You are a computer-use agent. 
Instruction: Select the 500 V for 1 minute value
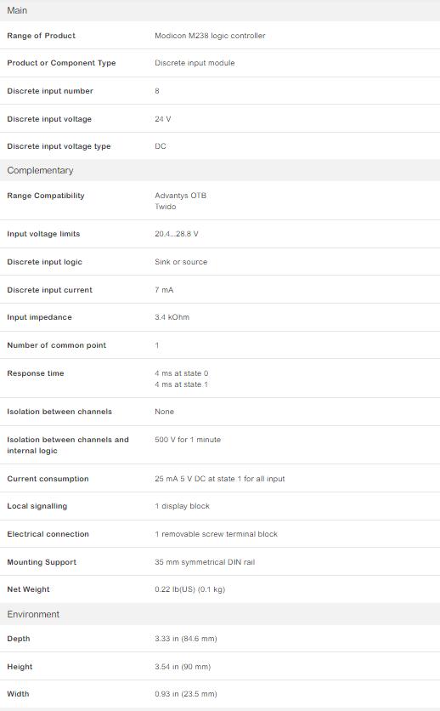pos(188,440)
